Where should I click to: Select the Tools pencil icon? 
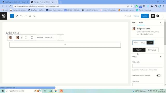17,16
